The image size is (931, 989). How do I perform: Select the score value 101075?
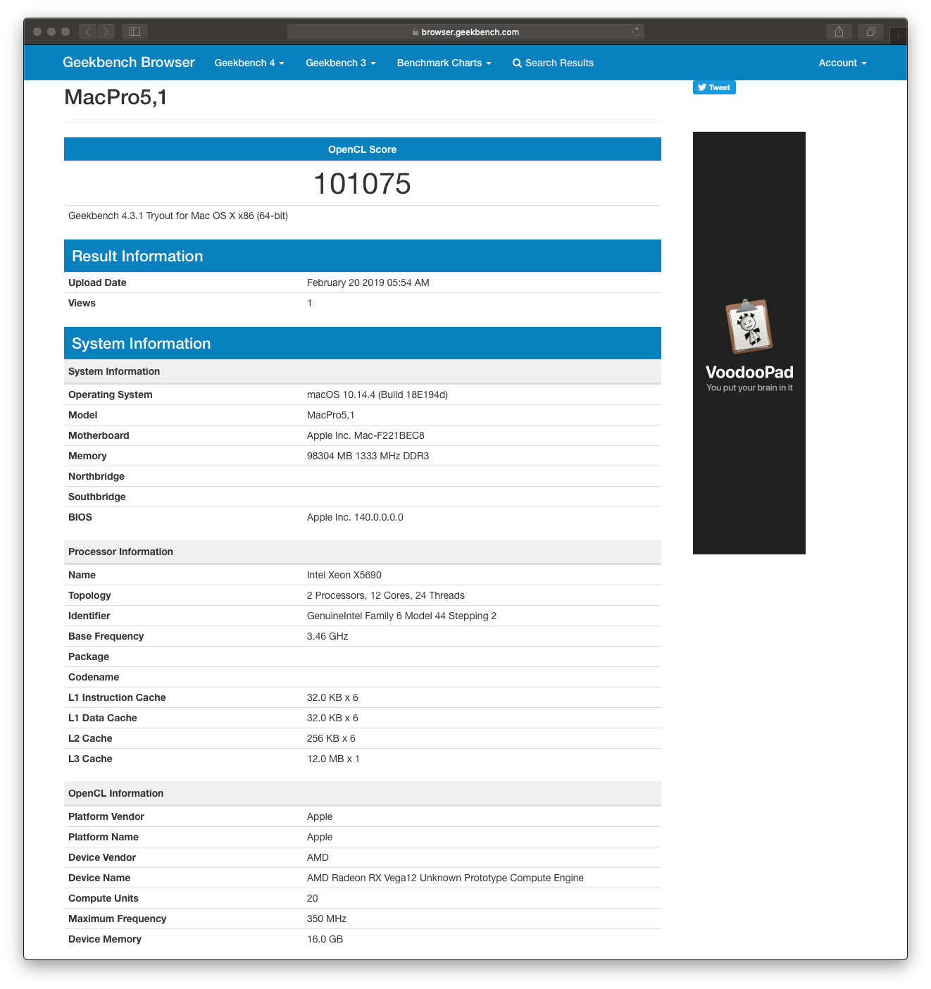click(362, 184)
